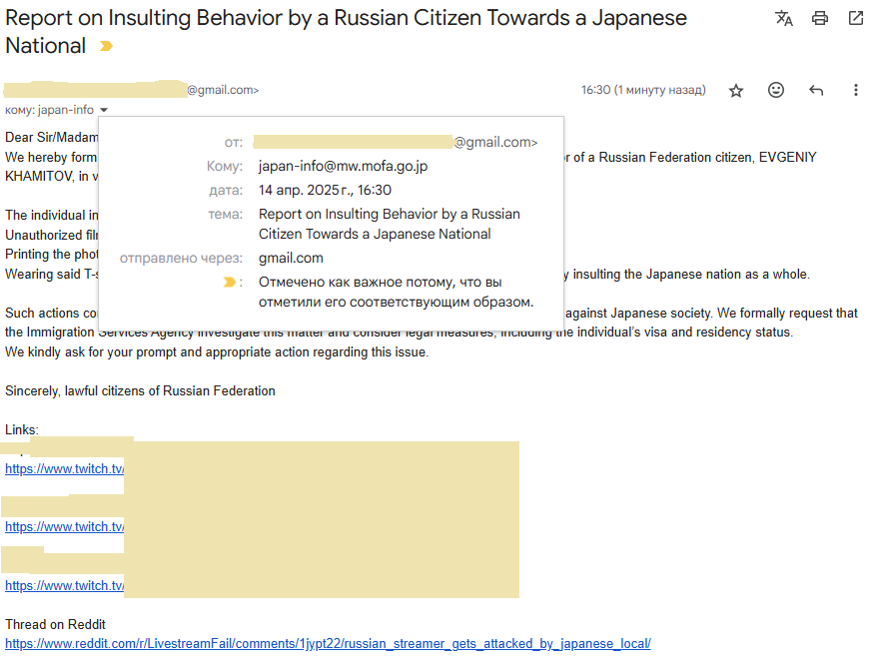878x670 pixels.
Task: Open the Reddit LivestreamFail thread link
Action: tap(329, 644)
